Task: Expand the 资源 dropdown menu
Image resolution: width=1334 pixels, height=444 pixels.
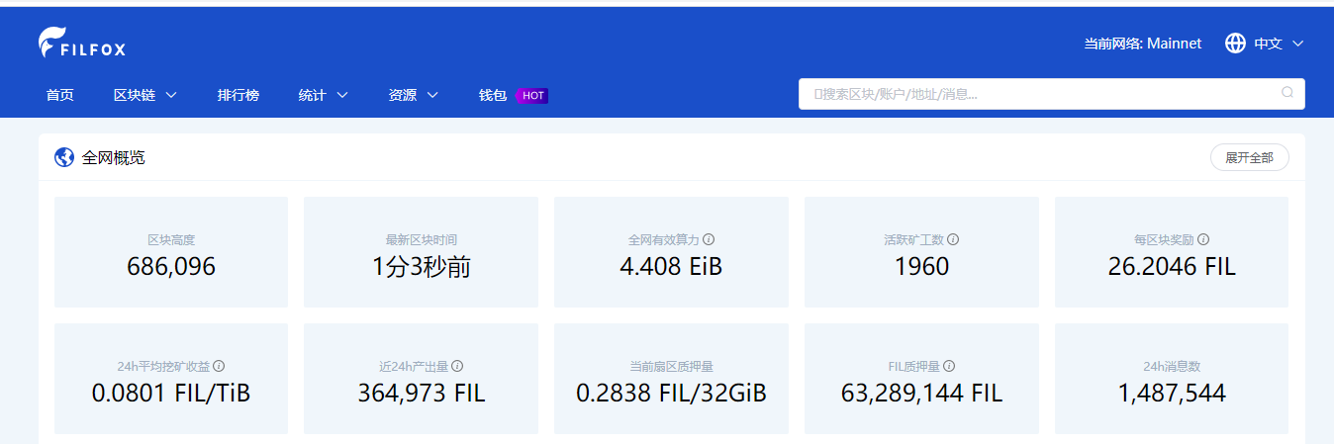Action: [413, 95]
